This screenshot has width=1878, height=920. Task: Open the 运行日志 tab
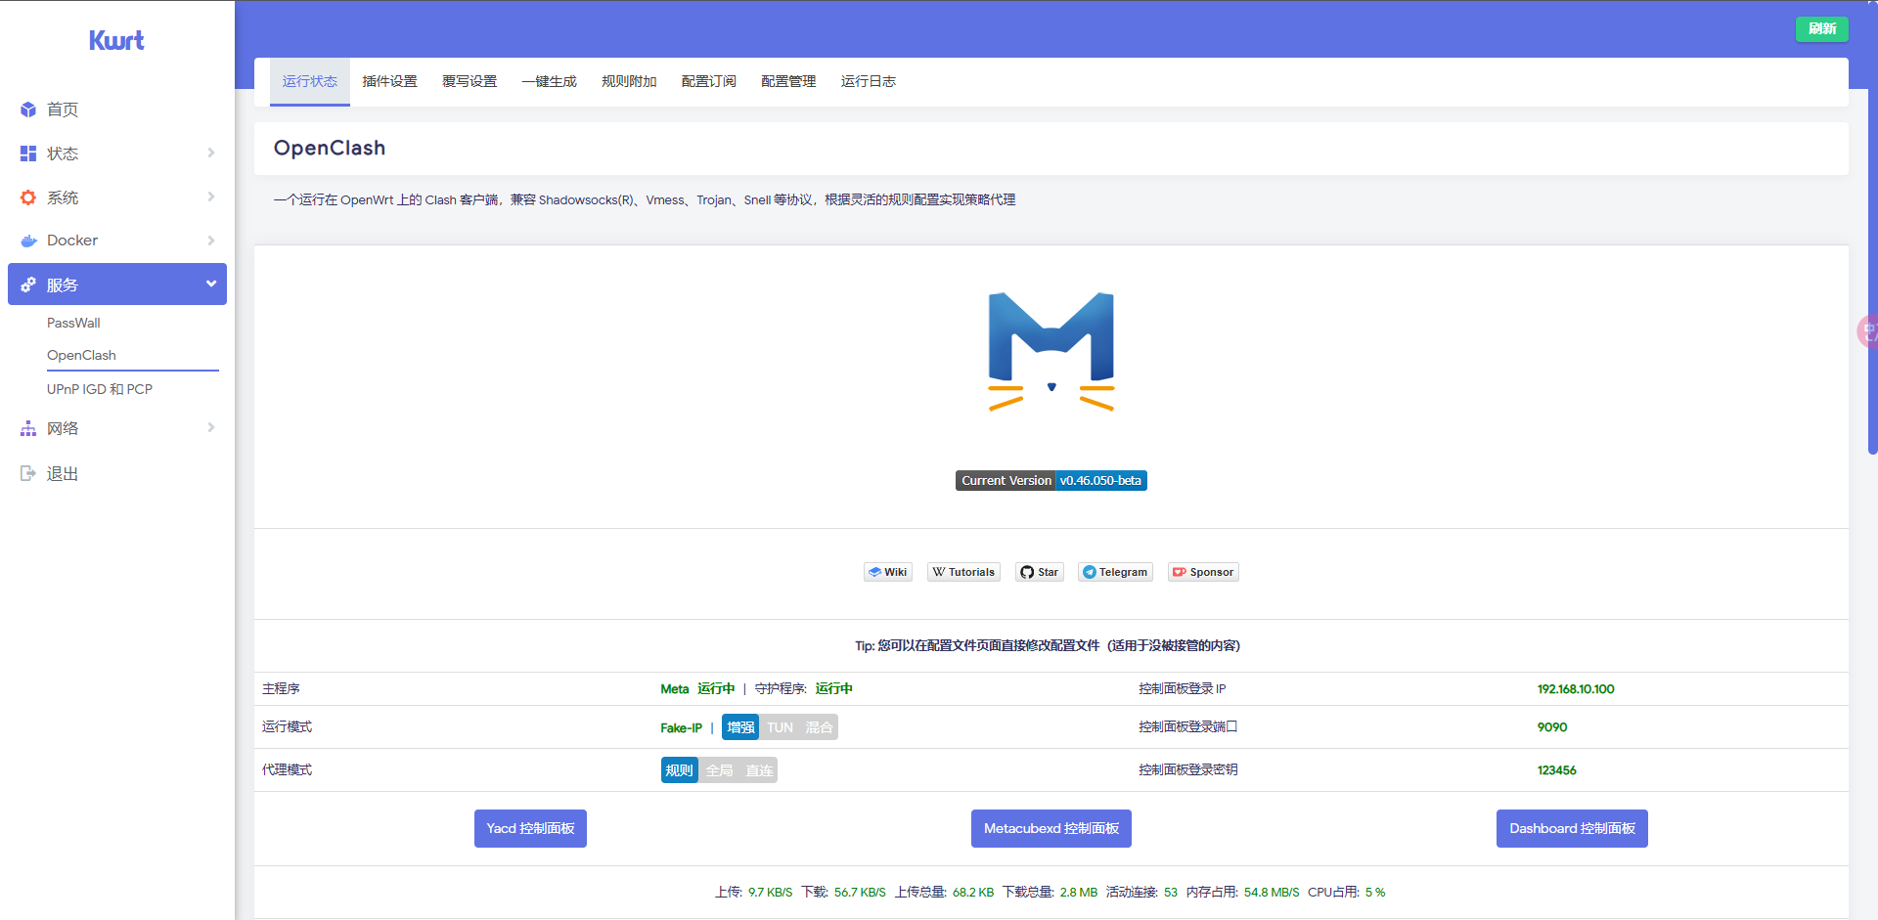pyautogui.click(x=868, y=81)
